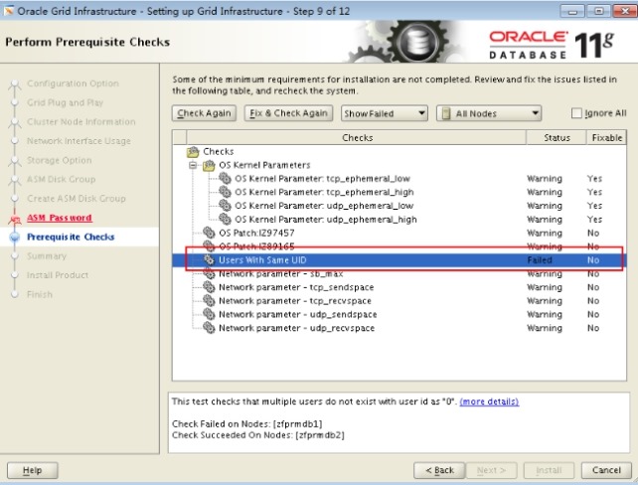The width and height of the screenshot is (638, 485).
Task: Collapse the OS Kernel Parameters tree node
Action: (193, 165)
